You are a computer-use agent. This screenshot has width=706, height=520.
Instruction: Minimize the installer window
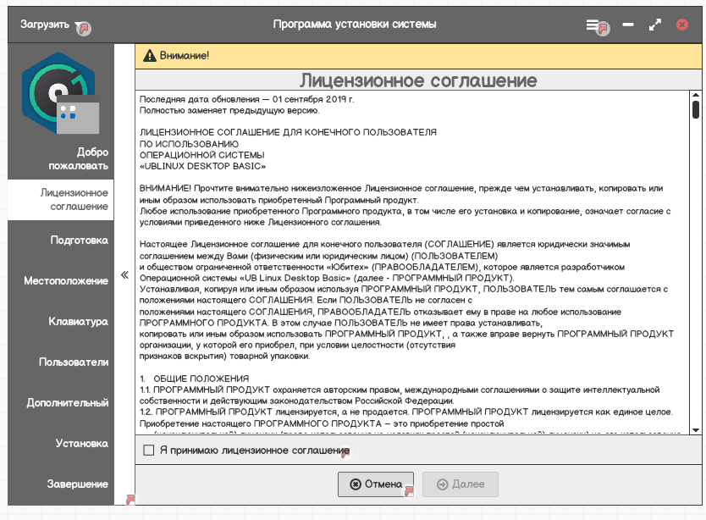click(628, 25)
